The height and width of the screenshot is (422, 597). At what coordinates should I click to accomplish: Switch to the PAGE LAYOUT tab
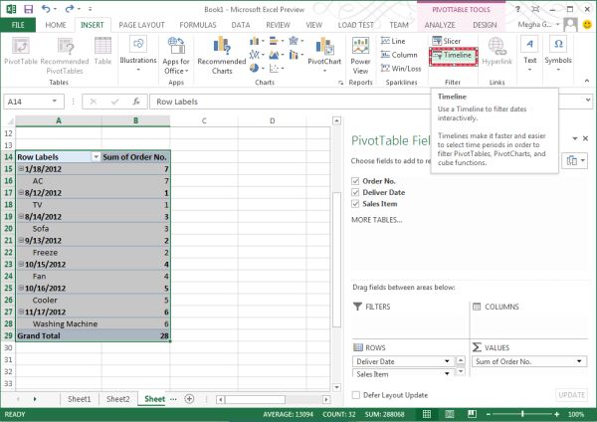tap(141, 25)
